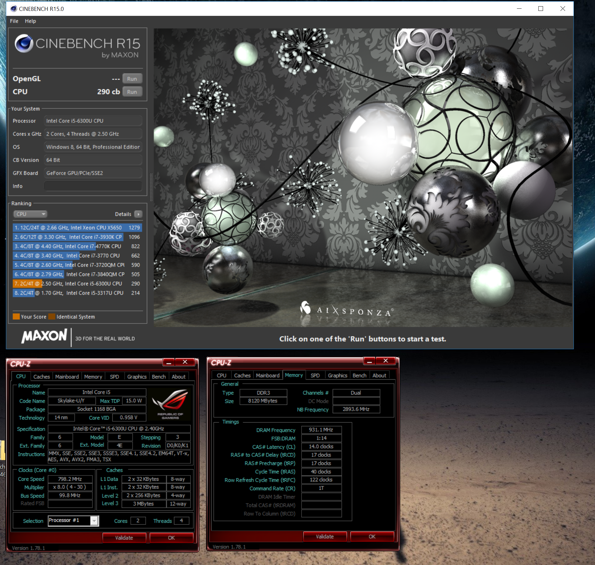This screenshot has width=595, height=565.
Task: Close the right CPU-Z window
Action: pos(386,361)
